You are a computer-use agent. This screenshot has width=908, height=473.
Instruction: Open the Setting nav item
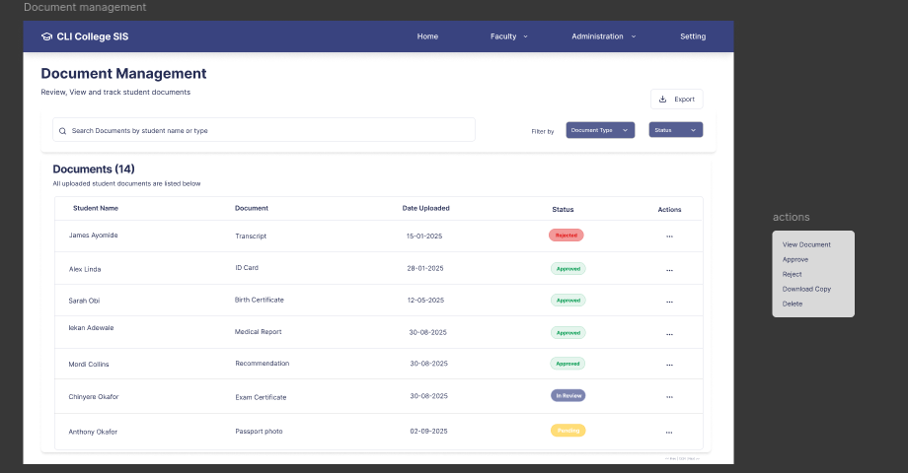(x=693, y=36)
